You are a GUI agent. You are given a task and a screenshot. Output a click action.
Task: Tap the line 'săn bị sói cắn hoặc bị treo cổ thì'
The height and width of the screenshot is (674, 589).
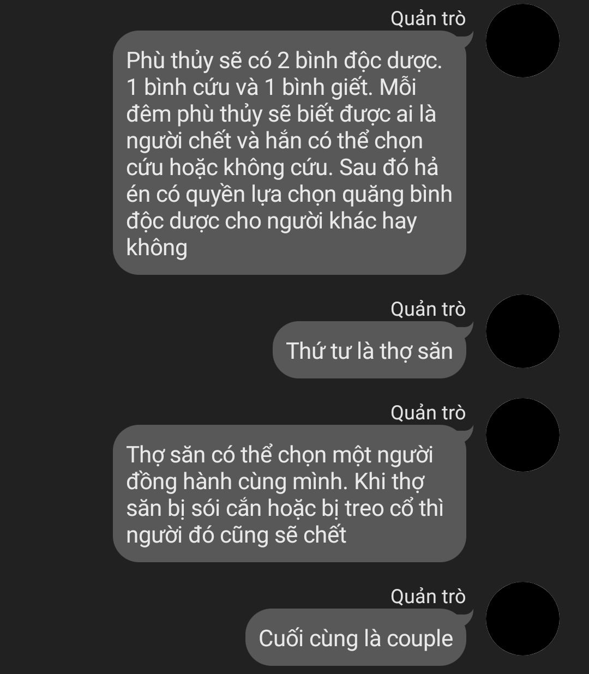(x=285, y=508)
